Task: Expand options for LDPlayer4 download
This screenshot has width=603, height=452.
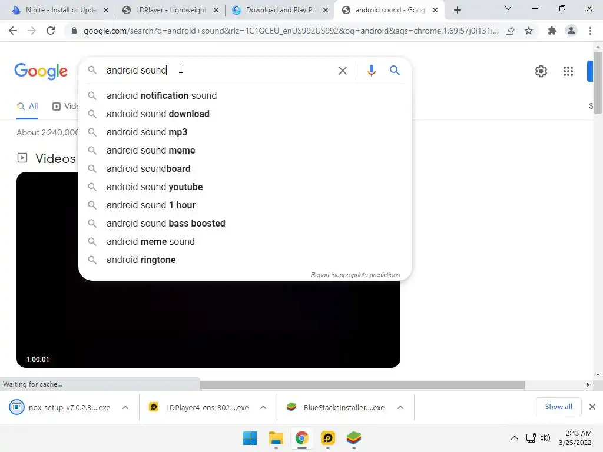Action: (x=263, y=407)
